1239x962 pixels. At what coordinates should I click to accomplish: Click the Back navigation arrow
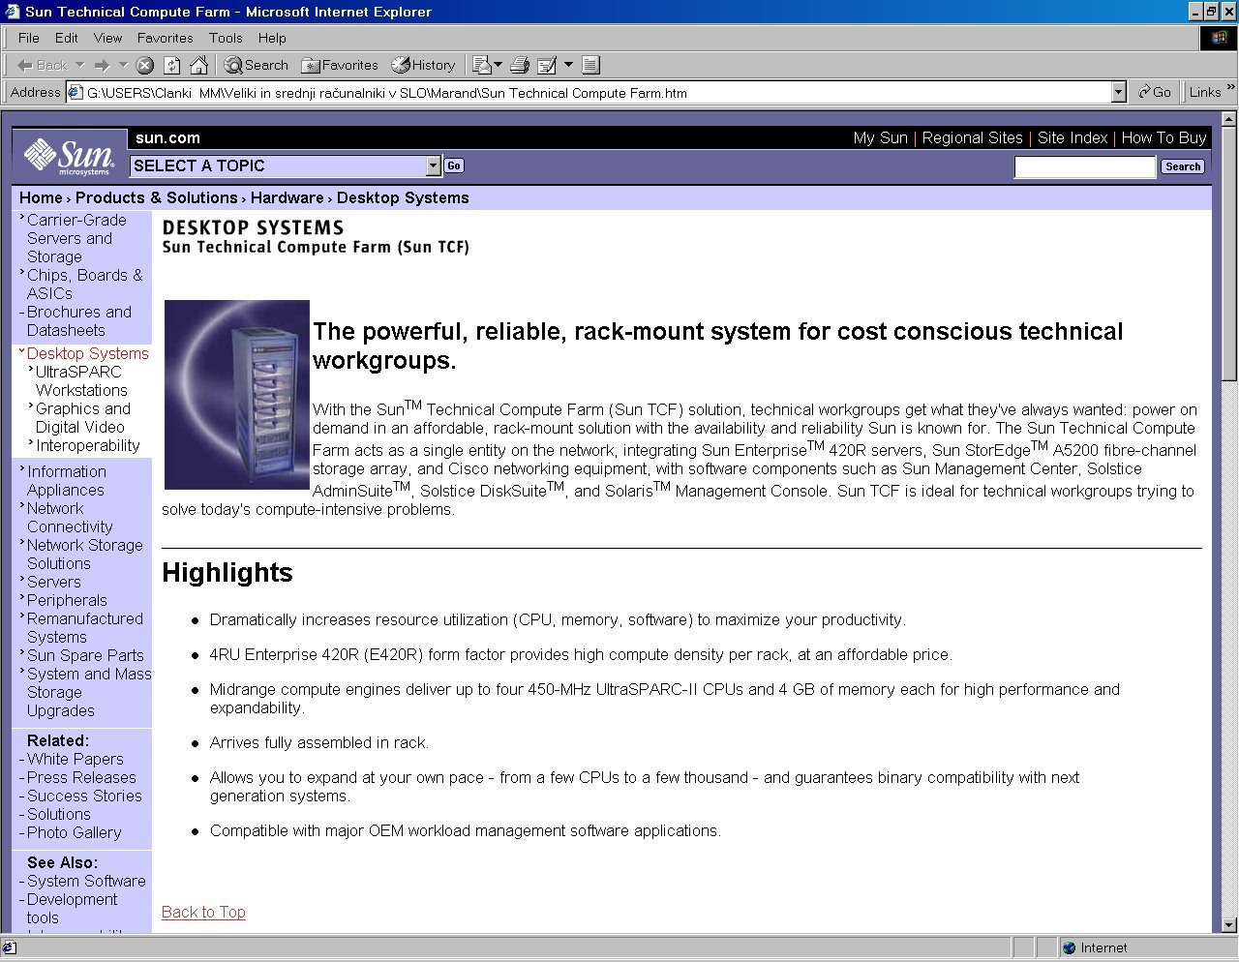42,65
